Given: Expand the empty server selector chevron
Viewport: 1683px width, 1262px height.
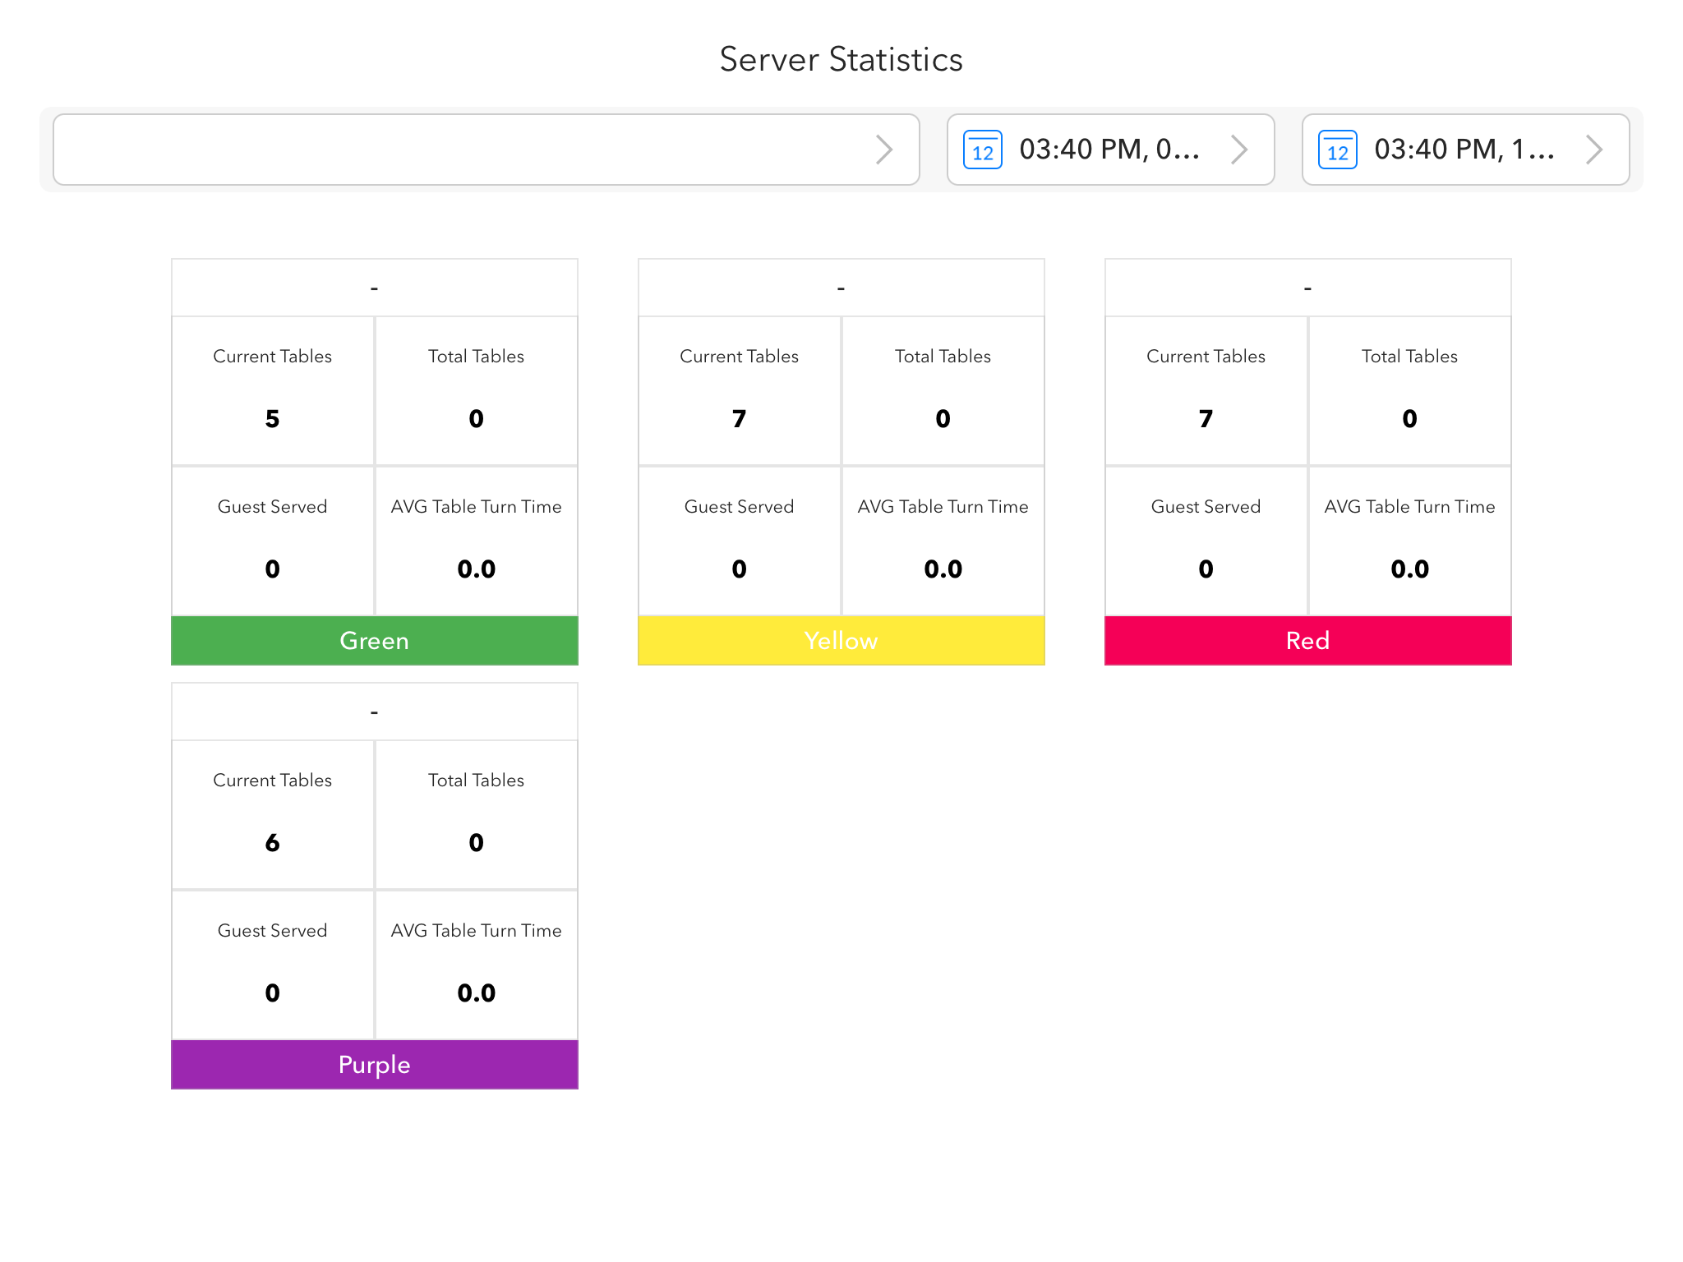Looking at the screenshot, I should click(x=883, y=150).
